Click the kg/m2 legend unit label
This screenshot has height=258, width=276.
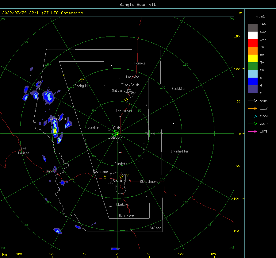(260, 17)
